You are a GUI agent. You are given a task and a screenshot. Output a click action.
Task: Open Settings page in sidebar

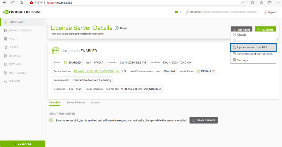(22, 64)
